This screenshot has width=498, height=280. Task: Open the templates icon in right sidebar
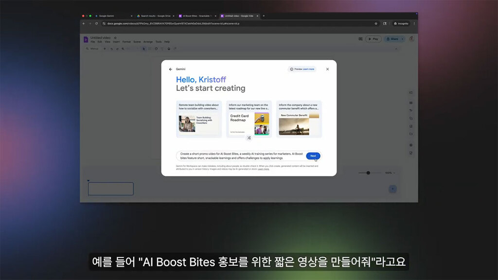411,103
